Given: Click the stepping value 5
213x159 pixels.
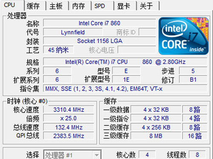Looking at the screenshot, I should 193,71.
